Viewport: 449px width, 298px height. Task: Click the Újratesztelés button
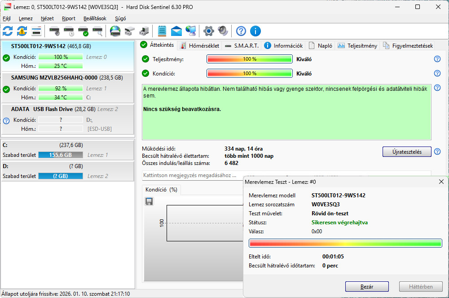coord(407,151)
